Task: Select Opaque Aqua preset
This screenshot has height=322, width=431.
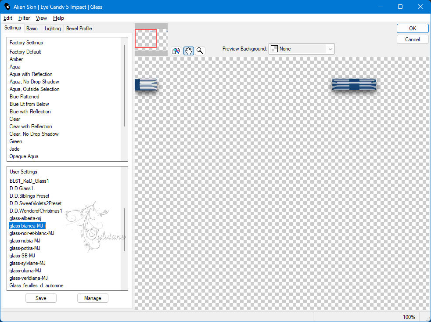Action: [x=24, y=156]
